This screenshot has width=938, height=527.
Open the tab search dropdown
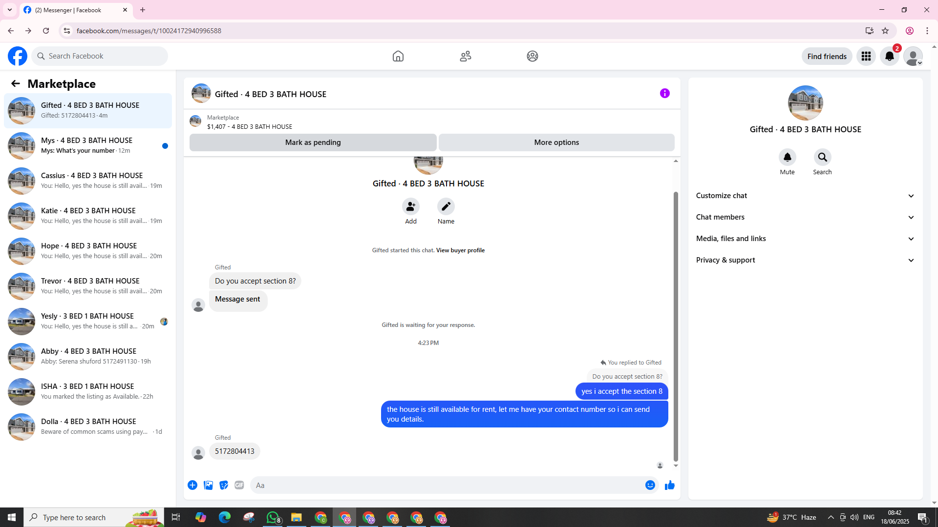10,10
